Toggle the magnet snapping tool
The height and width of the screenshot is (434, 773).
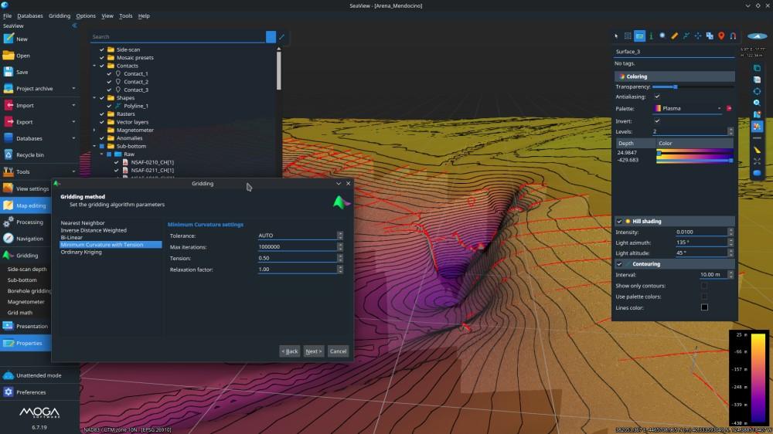tap(733, 36)
